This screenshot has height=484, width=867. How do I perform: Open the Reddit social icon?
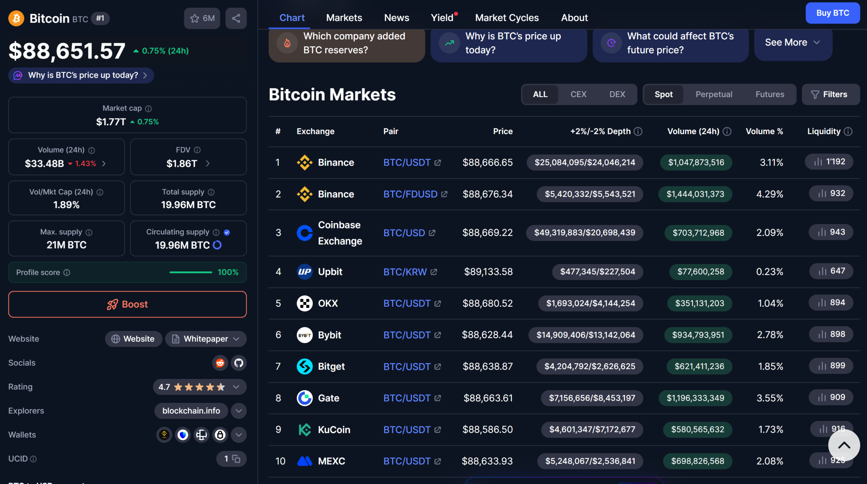pyautogui.click(x=220, y=363)
